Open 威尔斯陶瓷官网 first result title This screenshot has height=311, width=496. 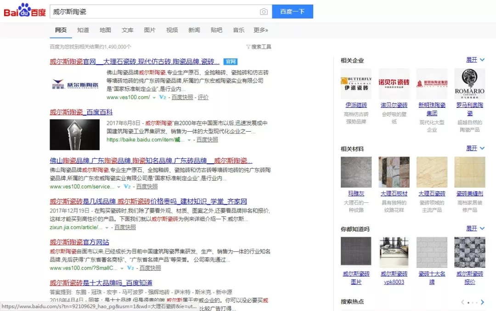tap(135, 61)
